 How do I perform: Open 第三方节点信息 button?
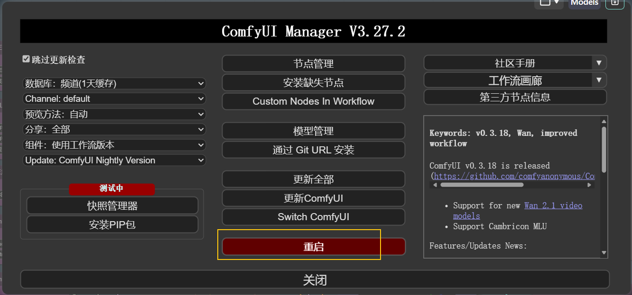pos(515,97)
